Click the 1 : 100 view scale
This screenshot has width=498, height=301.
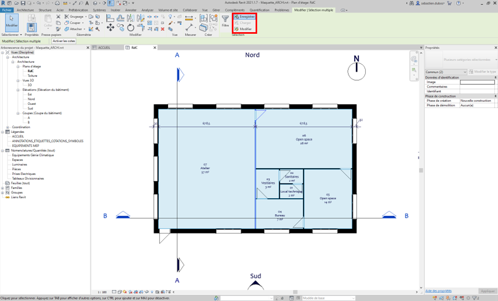click(102, 292)
